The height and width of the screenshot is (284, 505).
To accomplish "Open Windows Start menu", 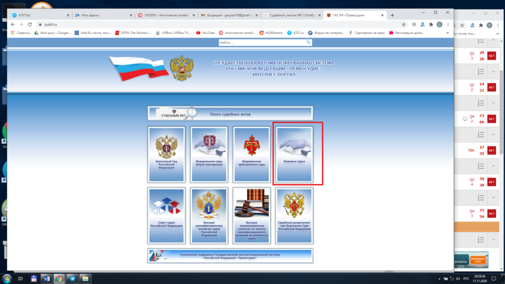I will point(7,279).
